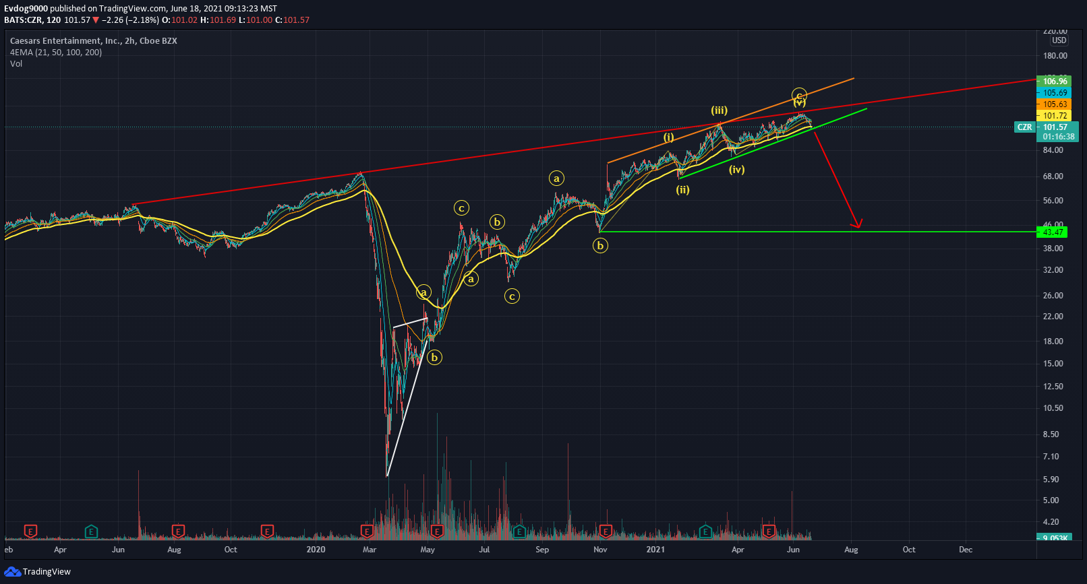Click the orange 105.63 price label
1087x584 pixels.
1055,104
